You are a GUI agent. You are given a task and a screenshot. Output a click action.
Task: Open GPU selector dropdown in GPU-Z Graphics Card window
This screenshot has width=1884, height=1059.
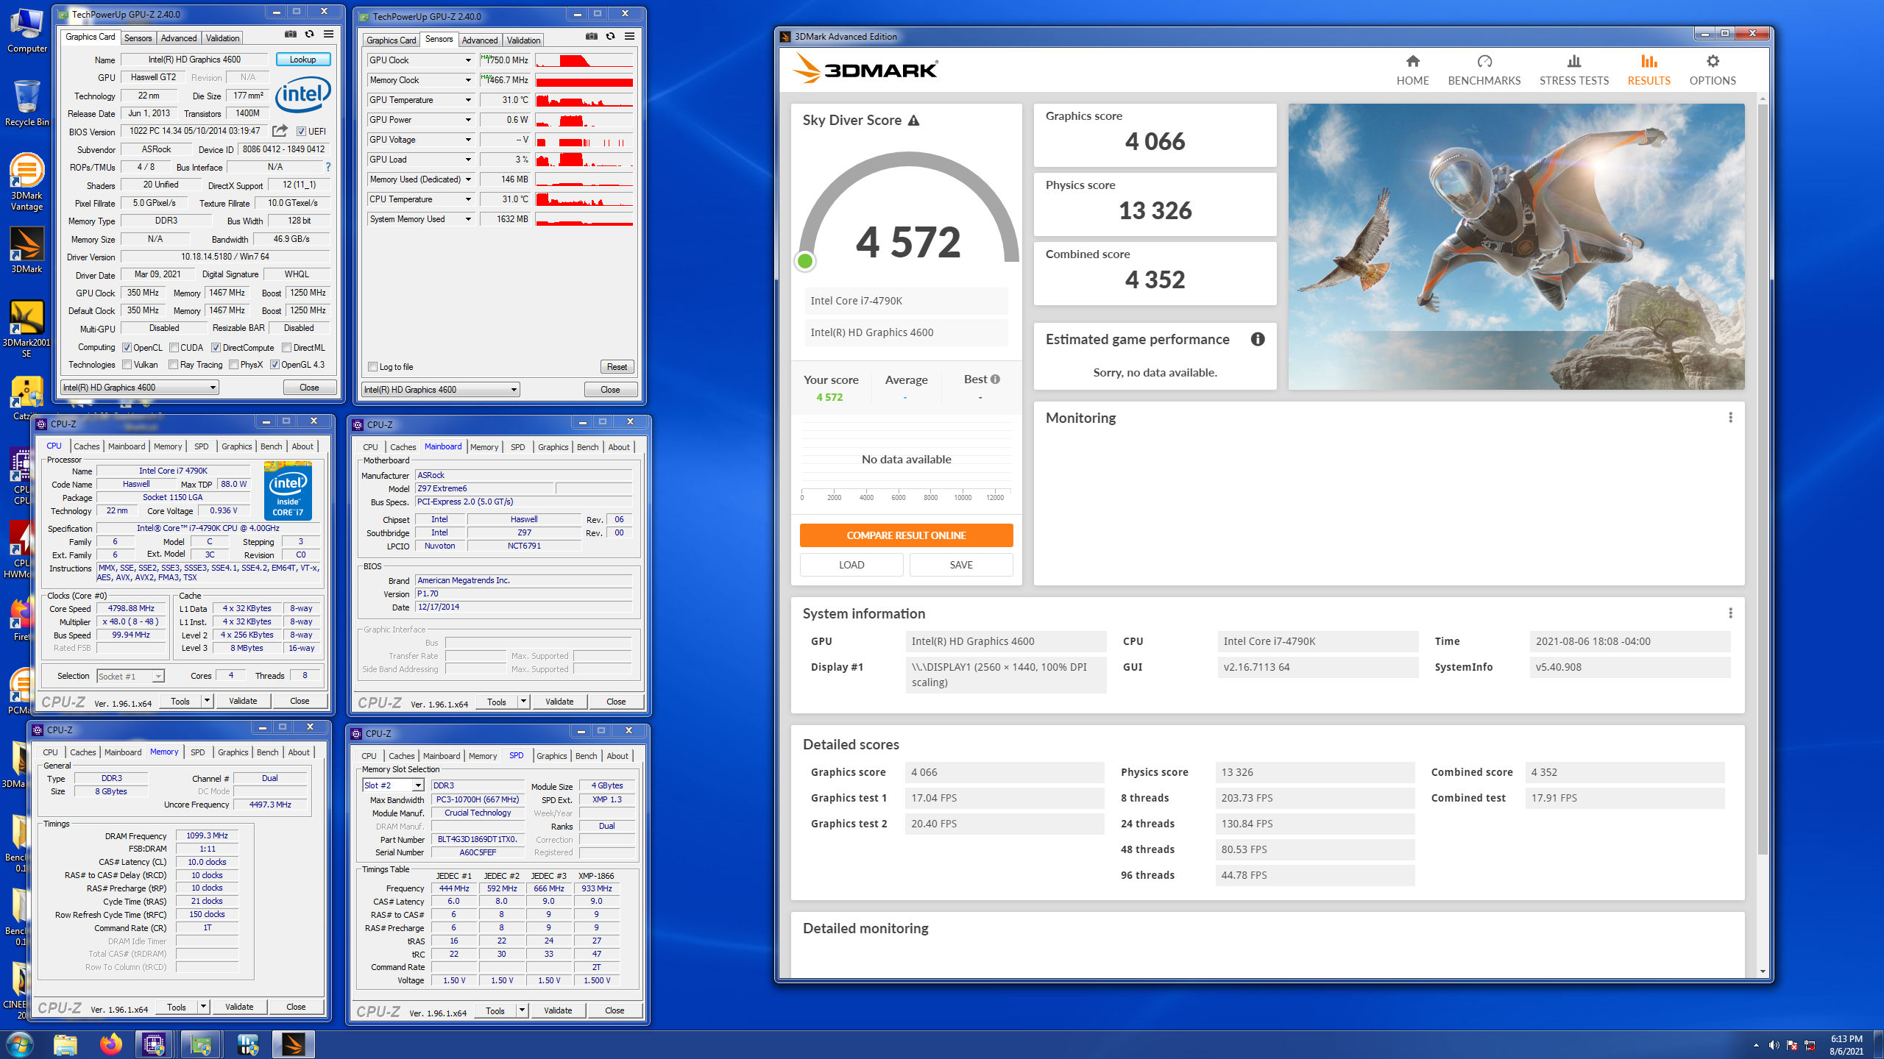click(140, 388)
